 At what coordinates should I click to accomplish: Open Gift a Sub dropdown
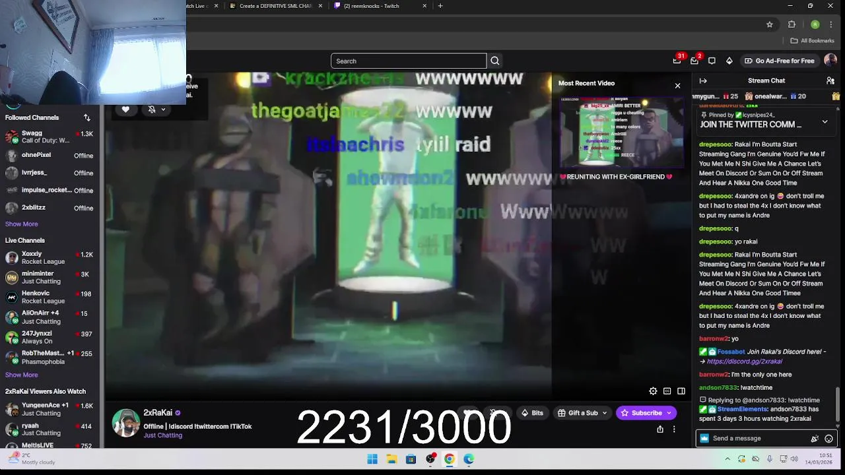click(x=582, y=413)
